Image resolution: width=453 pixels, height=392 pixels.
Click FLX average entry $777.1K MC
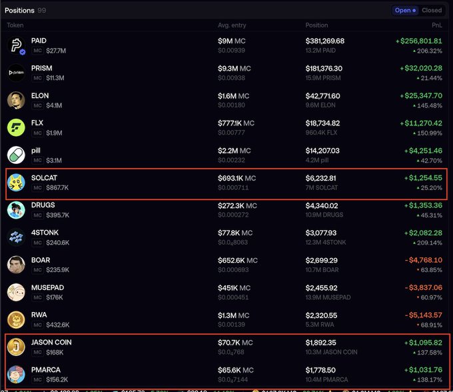(236, 123)
